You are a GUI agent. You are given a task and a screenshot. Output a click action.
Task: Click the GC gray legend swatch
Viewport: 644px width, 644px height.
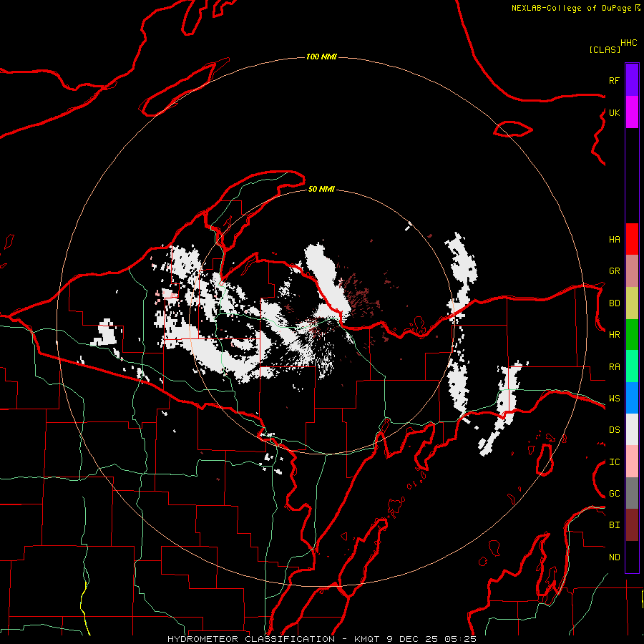click(x=632, y=493)
